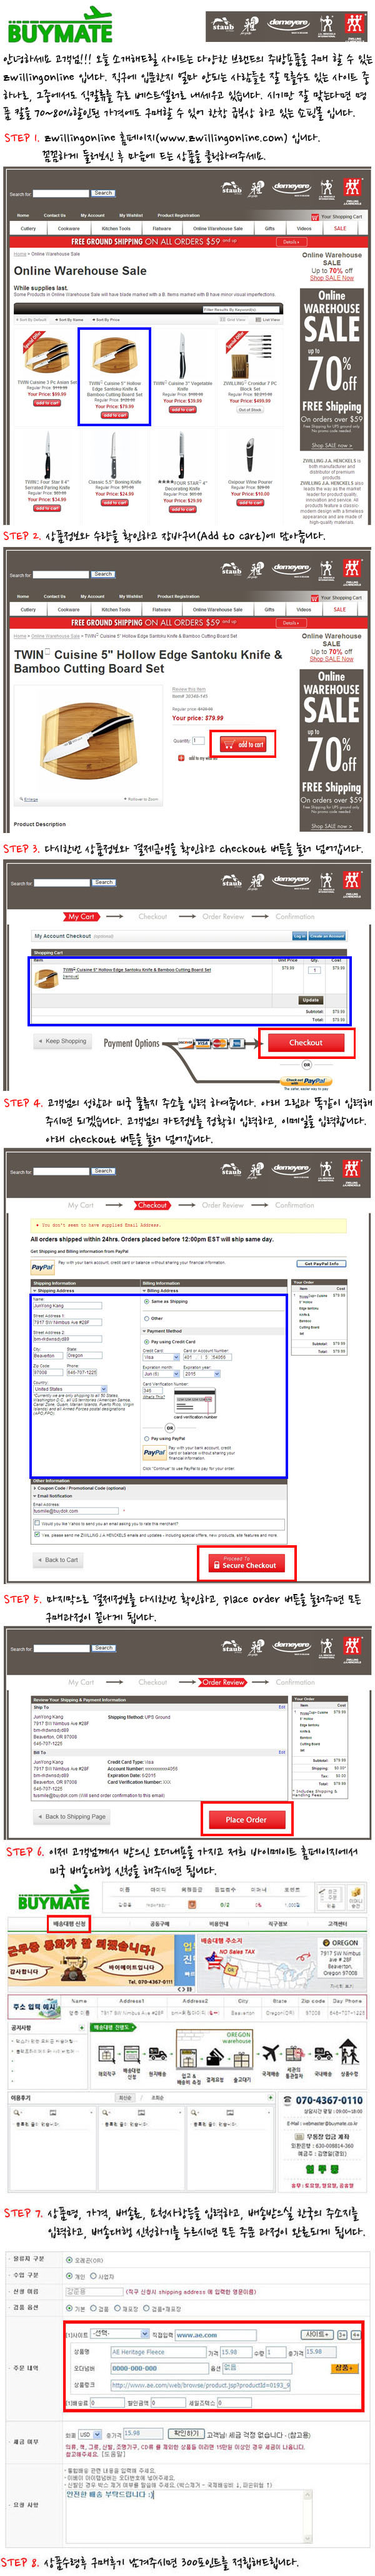Open the USD currency dropdown

(x=91, y=2434)
